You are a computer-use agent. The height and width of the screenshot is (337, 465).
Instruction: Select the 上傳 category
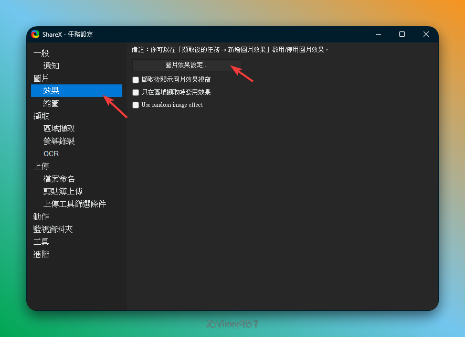pyautogui.click(x=41, y=166)
